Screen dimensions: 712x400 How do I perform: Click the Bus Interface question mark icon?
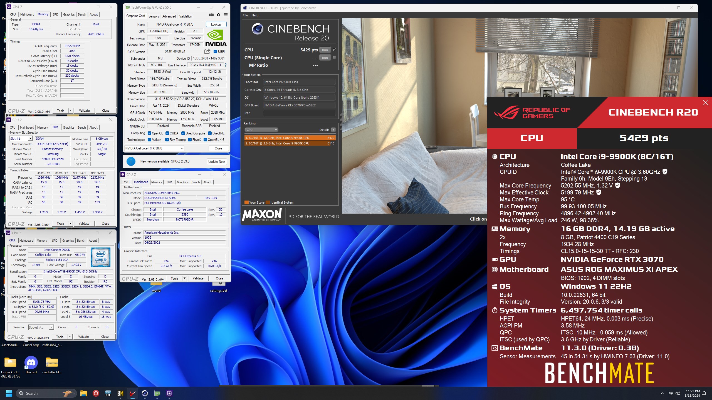point(226,65)
